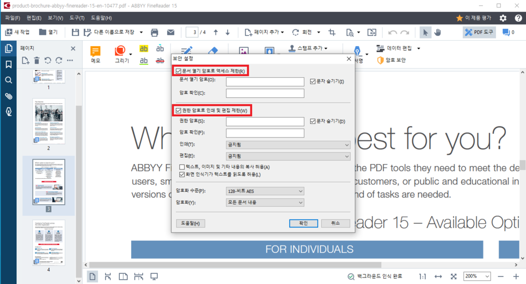Expand the 회전 rotation options arrow
526x284 pixels.
[x=319, y=33]
